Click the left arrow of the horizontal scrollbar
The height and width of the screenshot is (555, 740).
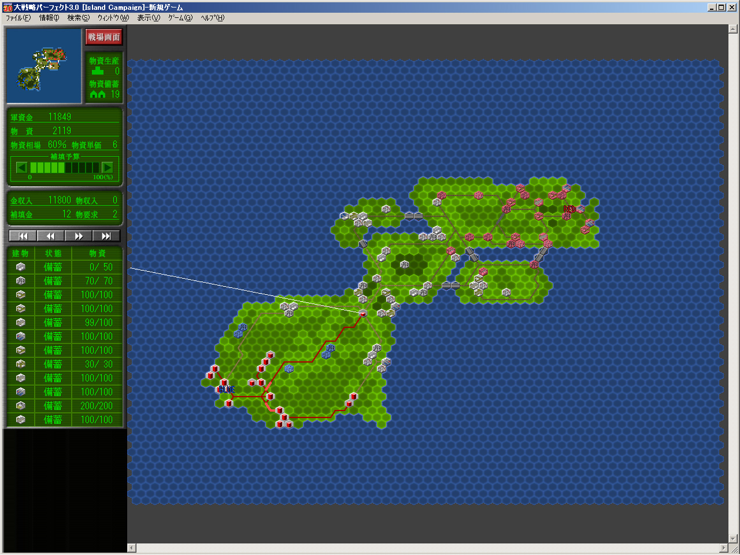coord(132,548)
